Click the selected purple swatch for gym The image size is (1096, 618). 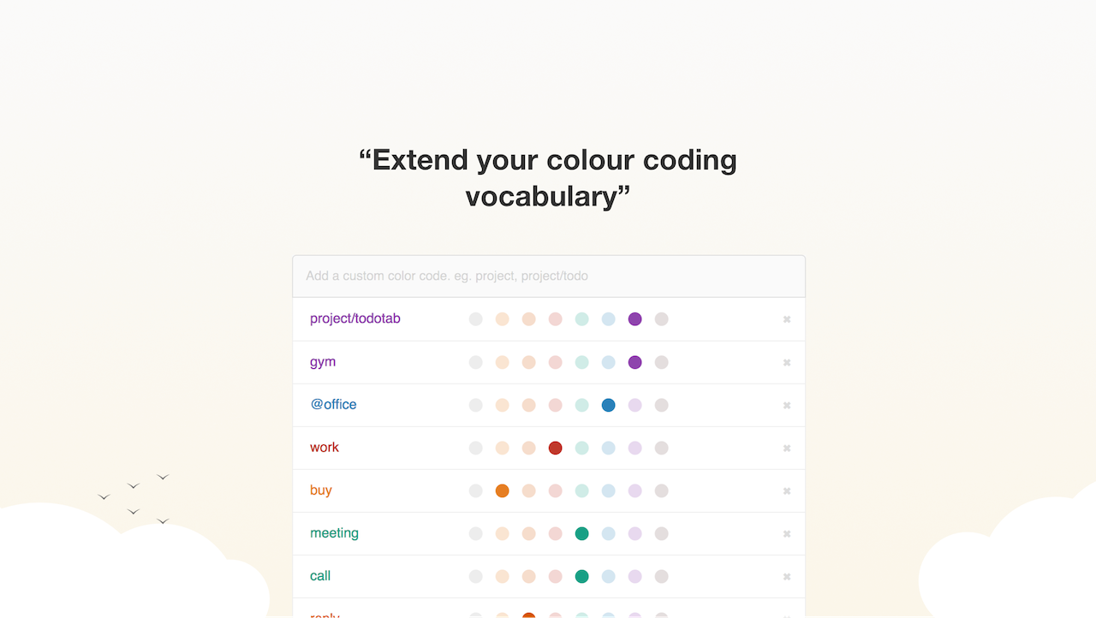tap(634, 362)
